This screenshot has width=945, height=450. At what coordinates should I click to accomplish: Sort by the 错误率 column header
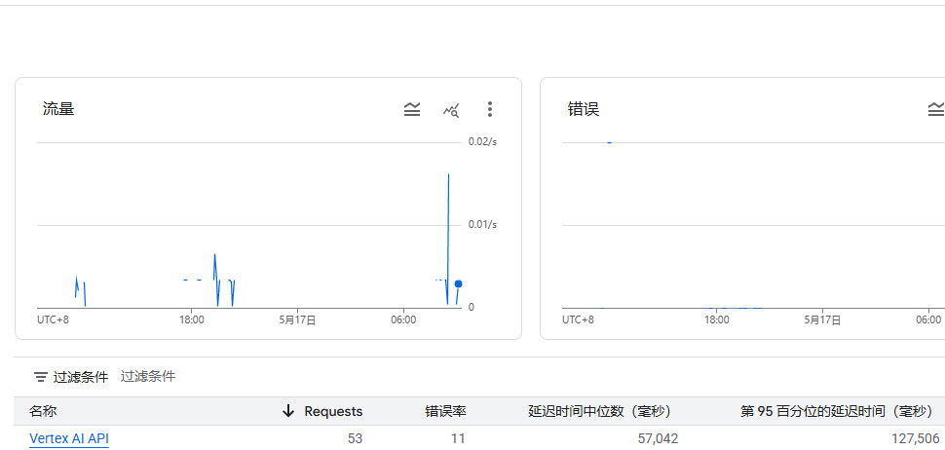pyautogui.click(x=445, y=411)
